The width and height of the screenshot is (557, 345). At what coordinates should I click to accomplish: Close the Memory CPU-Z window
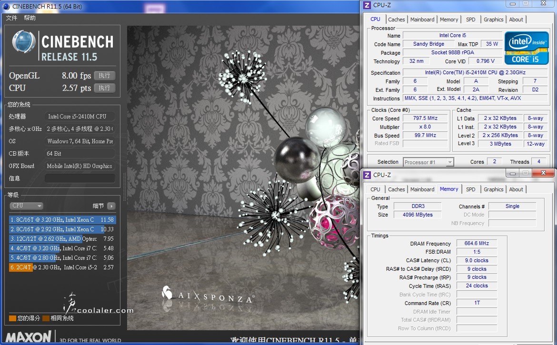point(543,173)
